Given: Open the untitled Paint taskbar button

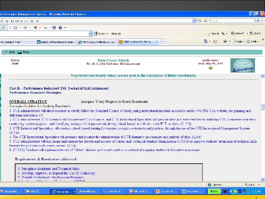Looking at the screenshot, I should click(114, 191).
